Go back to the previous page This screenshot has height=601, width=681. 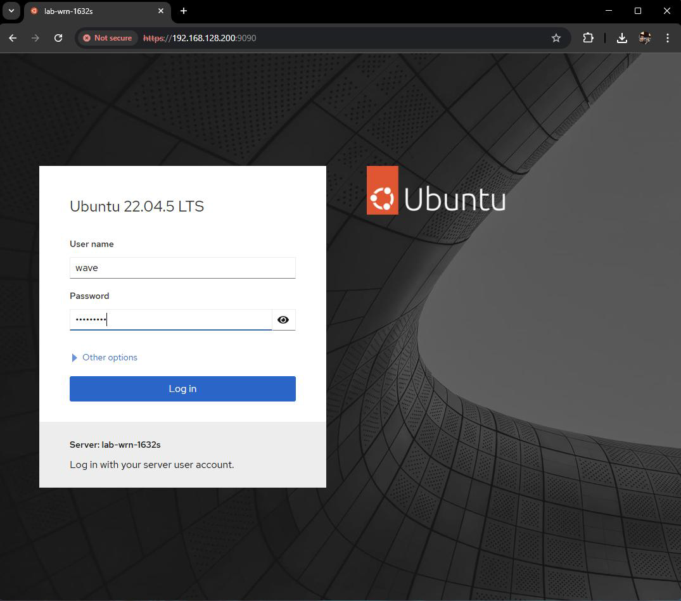pyautogui.click(x=13, y=38)
